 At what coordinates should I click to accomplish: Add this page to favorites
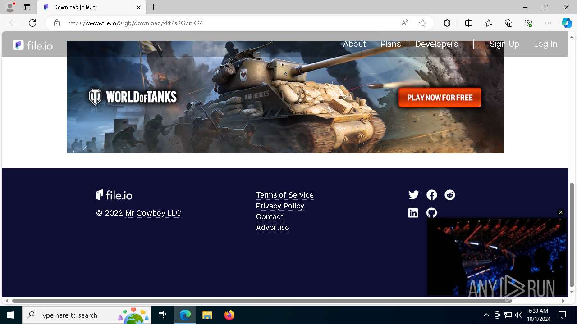click(423, 23)
